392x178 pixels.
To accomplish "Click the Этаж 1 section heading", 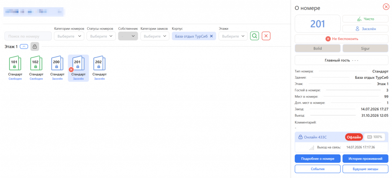I will (x=11, y=46).
